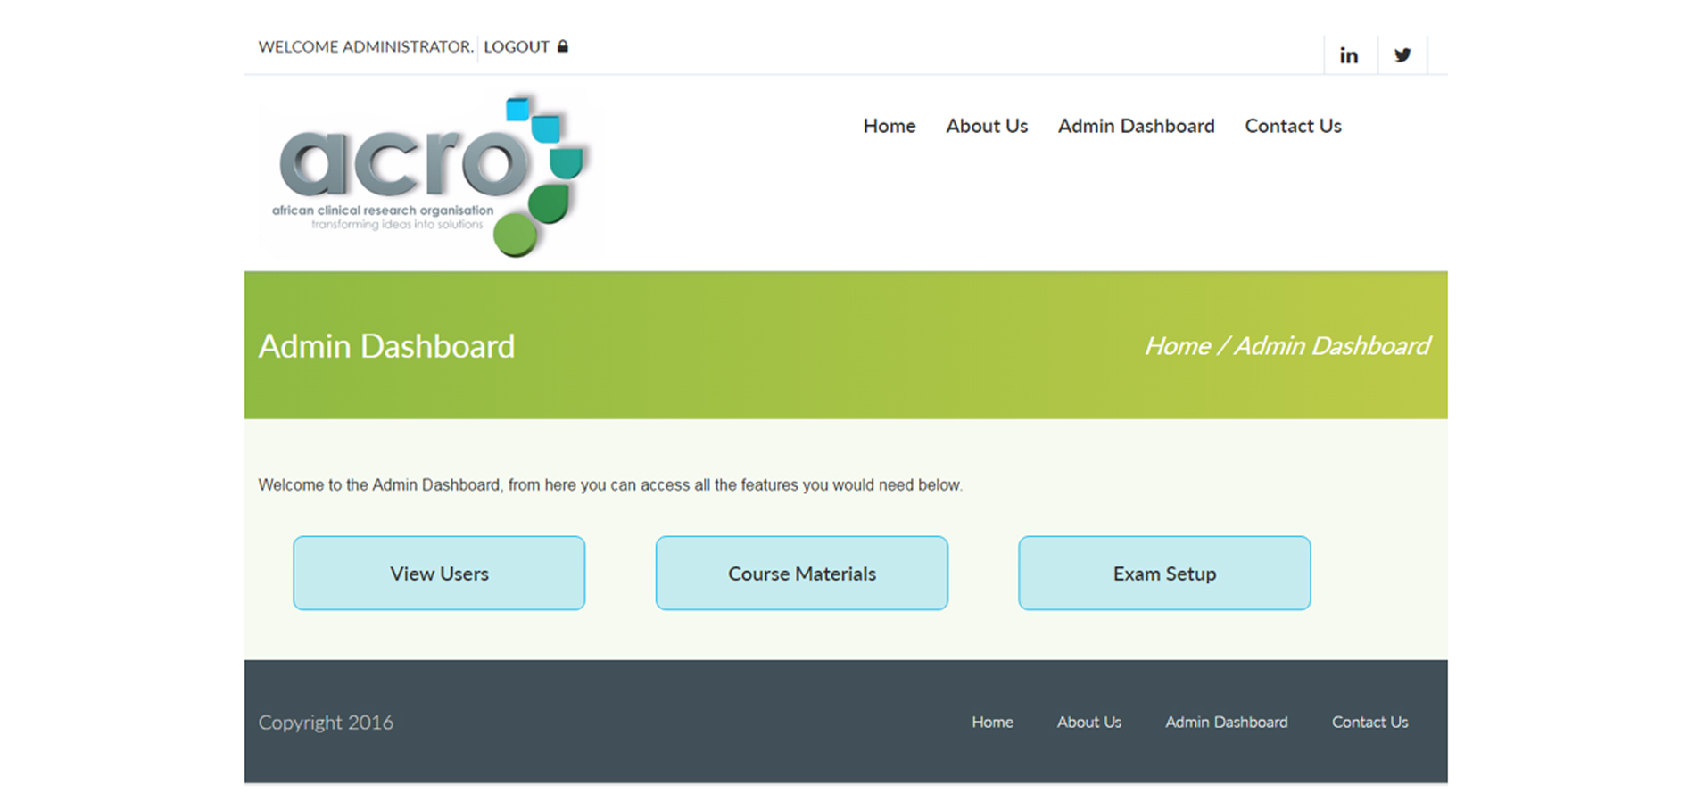Click the View Users button
1696x810 pixels.
pos(439,574)
